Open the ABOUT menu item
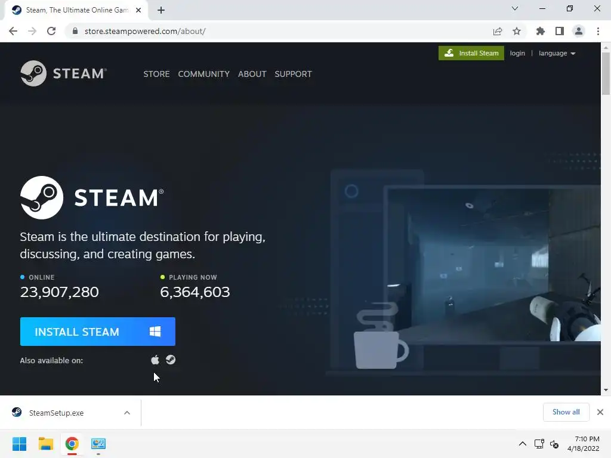This screenshot has height=458, width=611. (252, 74)
